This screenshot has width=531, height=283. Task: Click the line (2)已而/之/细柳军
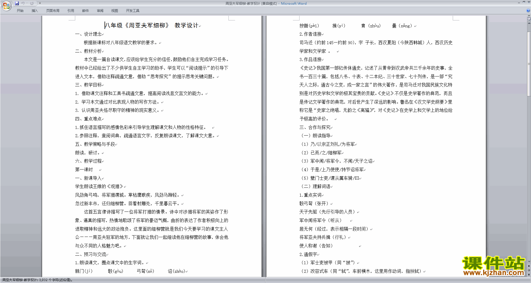pos(321,153)
